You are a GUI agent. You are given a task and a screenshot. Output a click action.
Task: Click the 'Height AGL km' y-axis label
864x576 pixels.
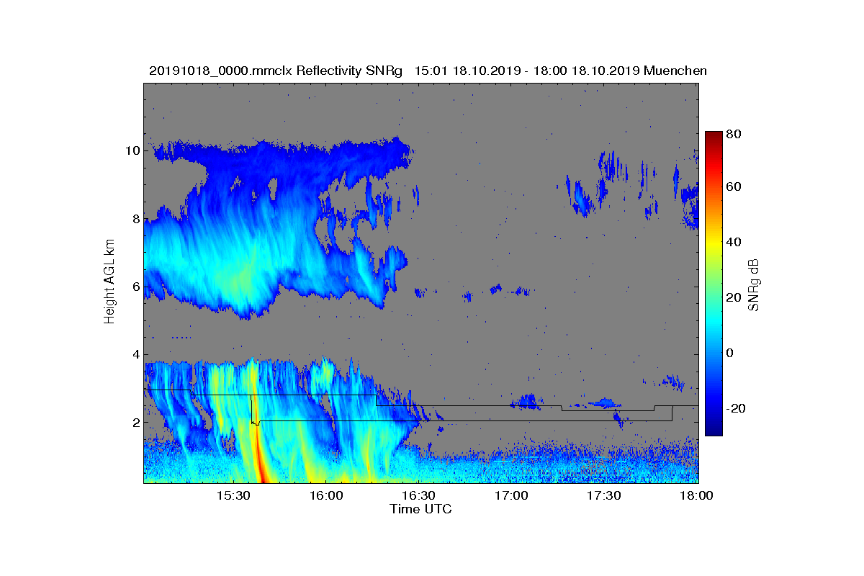(x=109, y=282)
